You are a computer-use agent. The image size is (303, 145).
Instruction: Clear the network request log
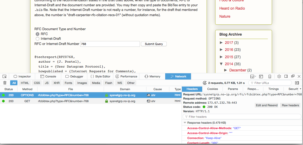5,83
